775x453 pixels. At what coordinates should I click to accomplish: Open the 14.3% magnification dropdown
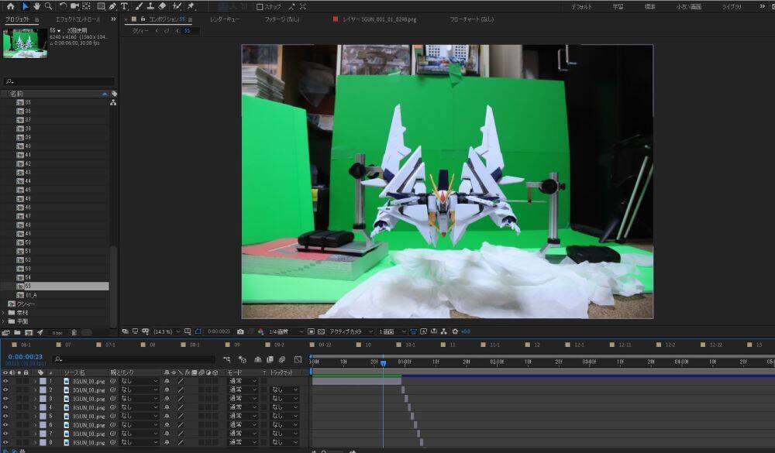(167, 331)
